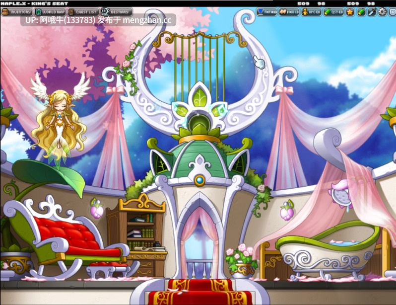This screenshot has height=305, width=396.
Task: Click the ghost monster icon on Bestiary
Action: [105, 11]
